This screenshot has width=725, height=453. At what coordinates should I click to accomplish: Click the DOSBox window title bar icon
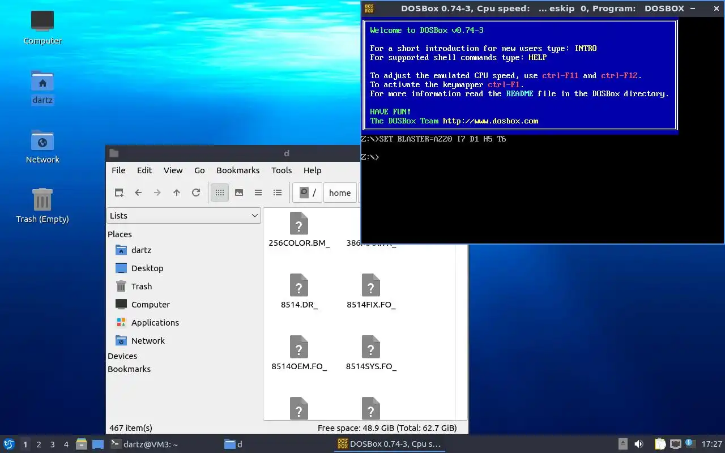coord(369,8)
